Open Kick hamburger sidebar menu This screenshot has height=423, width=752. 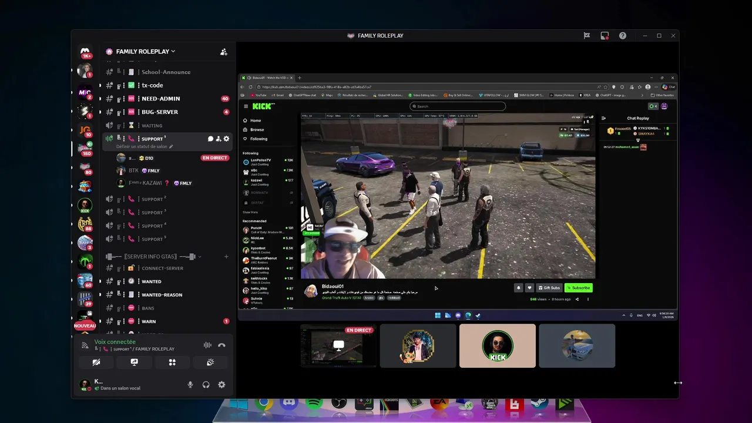pos(246,106)
